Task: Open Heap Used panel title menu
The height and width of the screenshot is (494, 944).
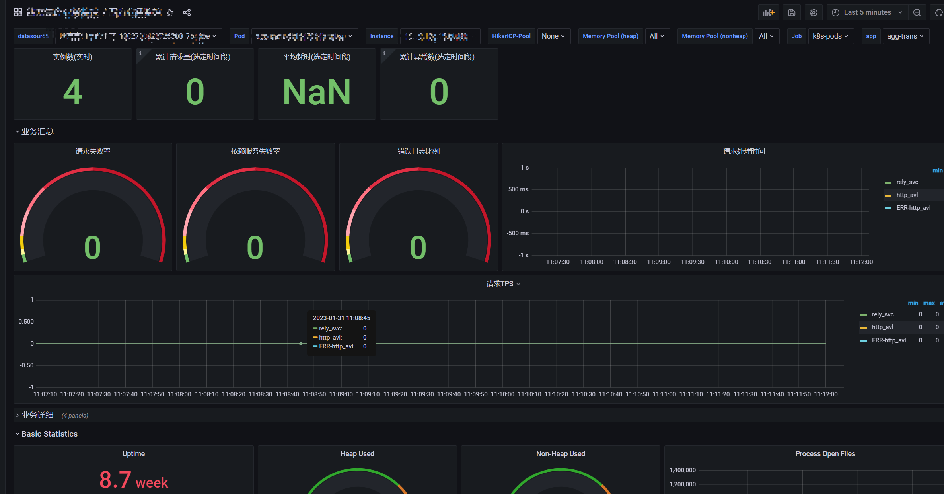Action: point(357,454)
